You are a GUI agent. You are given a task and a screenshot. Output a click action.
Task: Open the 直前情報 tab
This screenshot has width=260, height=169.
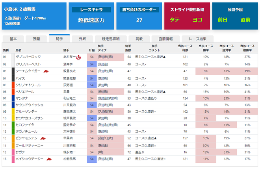click(165, 39)
